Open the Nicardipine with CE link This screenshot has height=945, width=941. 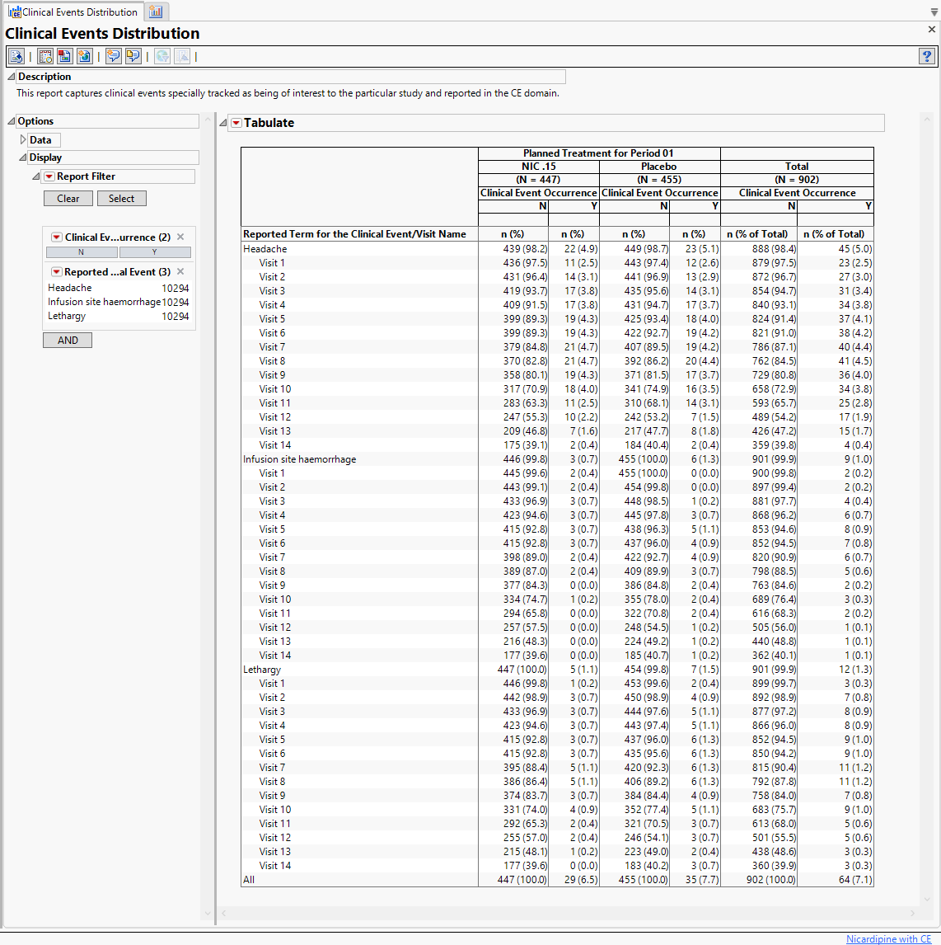click(x=888, y=939)
